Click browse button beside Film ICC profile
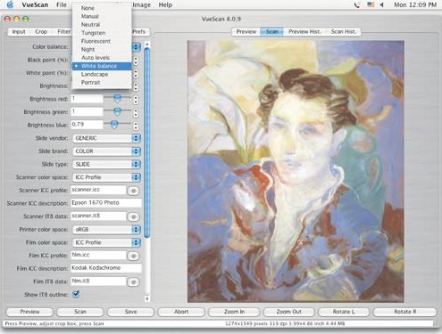This screenshot has width=442, height=334. [133, 256]
